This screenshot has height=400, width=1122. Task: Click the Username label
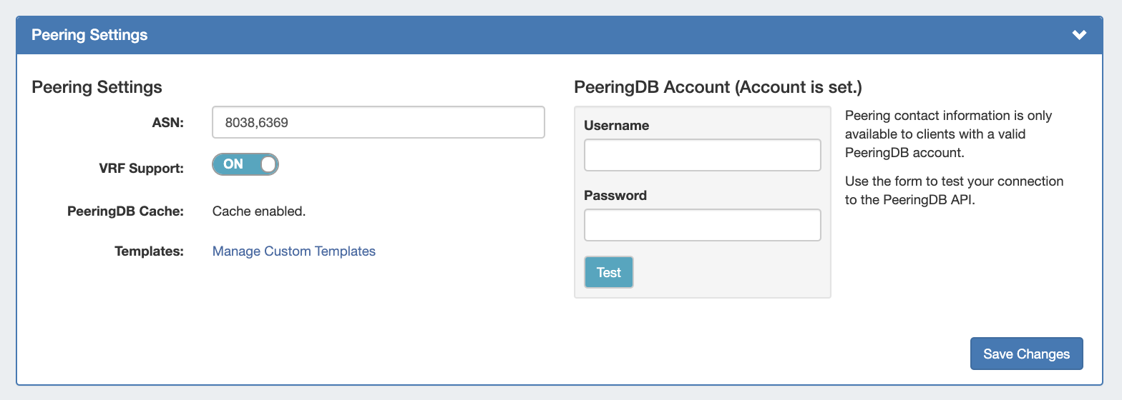click(x=616, y=126)
